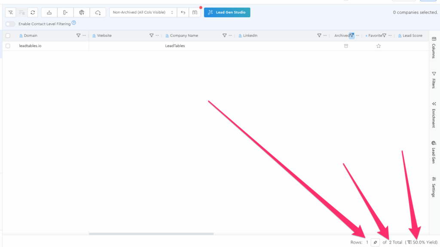Click the pin icon beside Rows count

[375, 242]
